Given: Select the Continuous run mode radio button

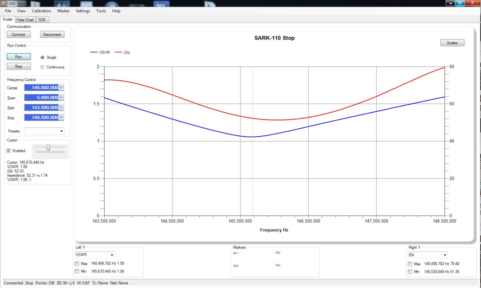Looking at the screenshot, I should [x=42, y=67].
